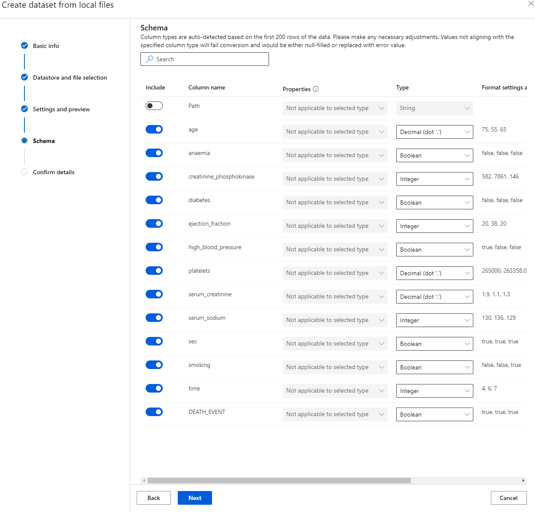Screen dimensions: 535x512
Task: Enable the Path column include toggle
Action: click(154, 106)
